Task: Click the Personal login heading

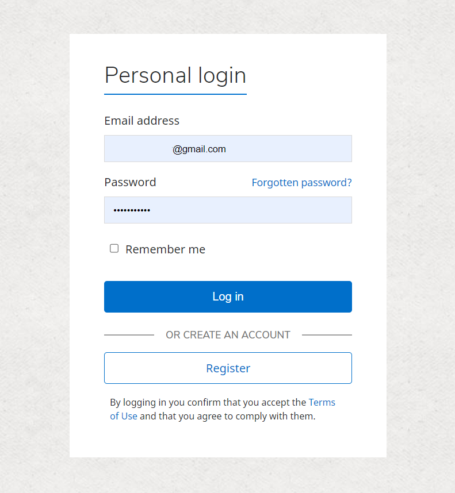Action: point(175,75)
